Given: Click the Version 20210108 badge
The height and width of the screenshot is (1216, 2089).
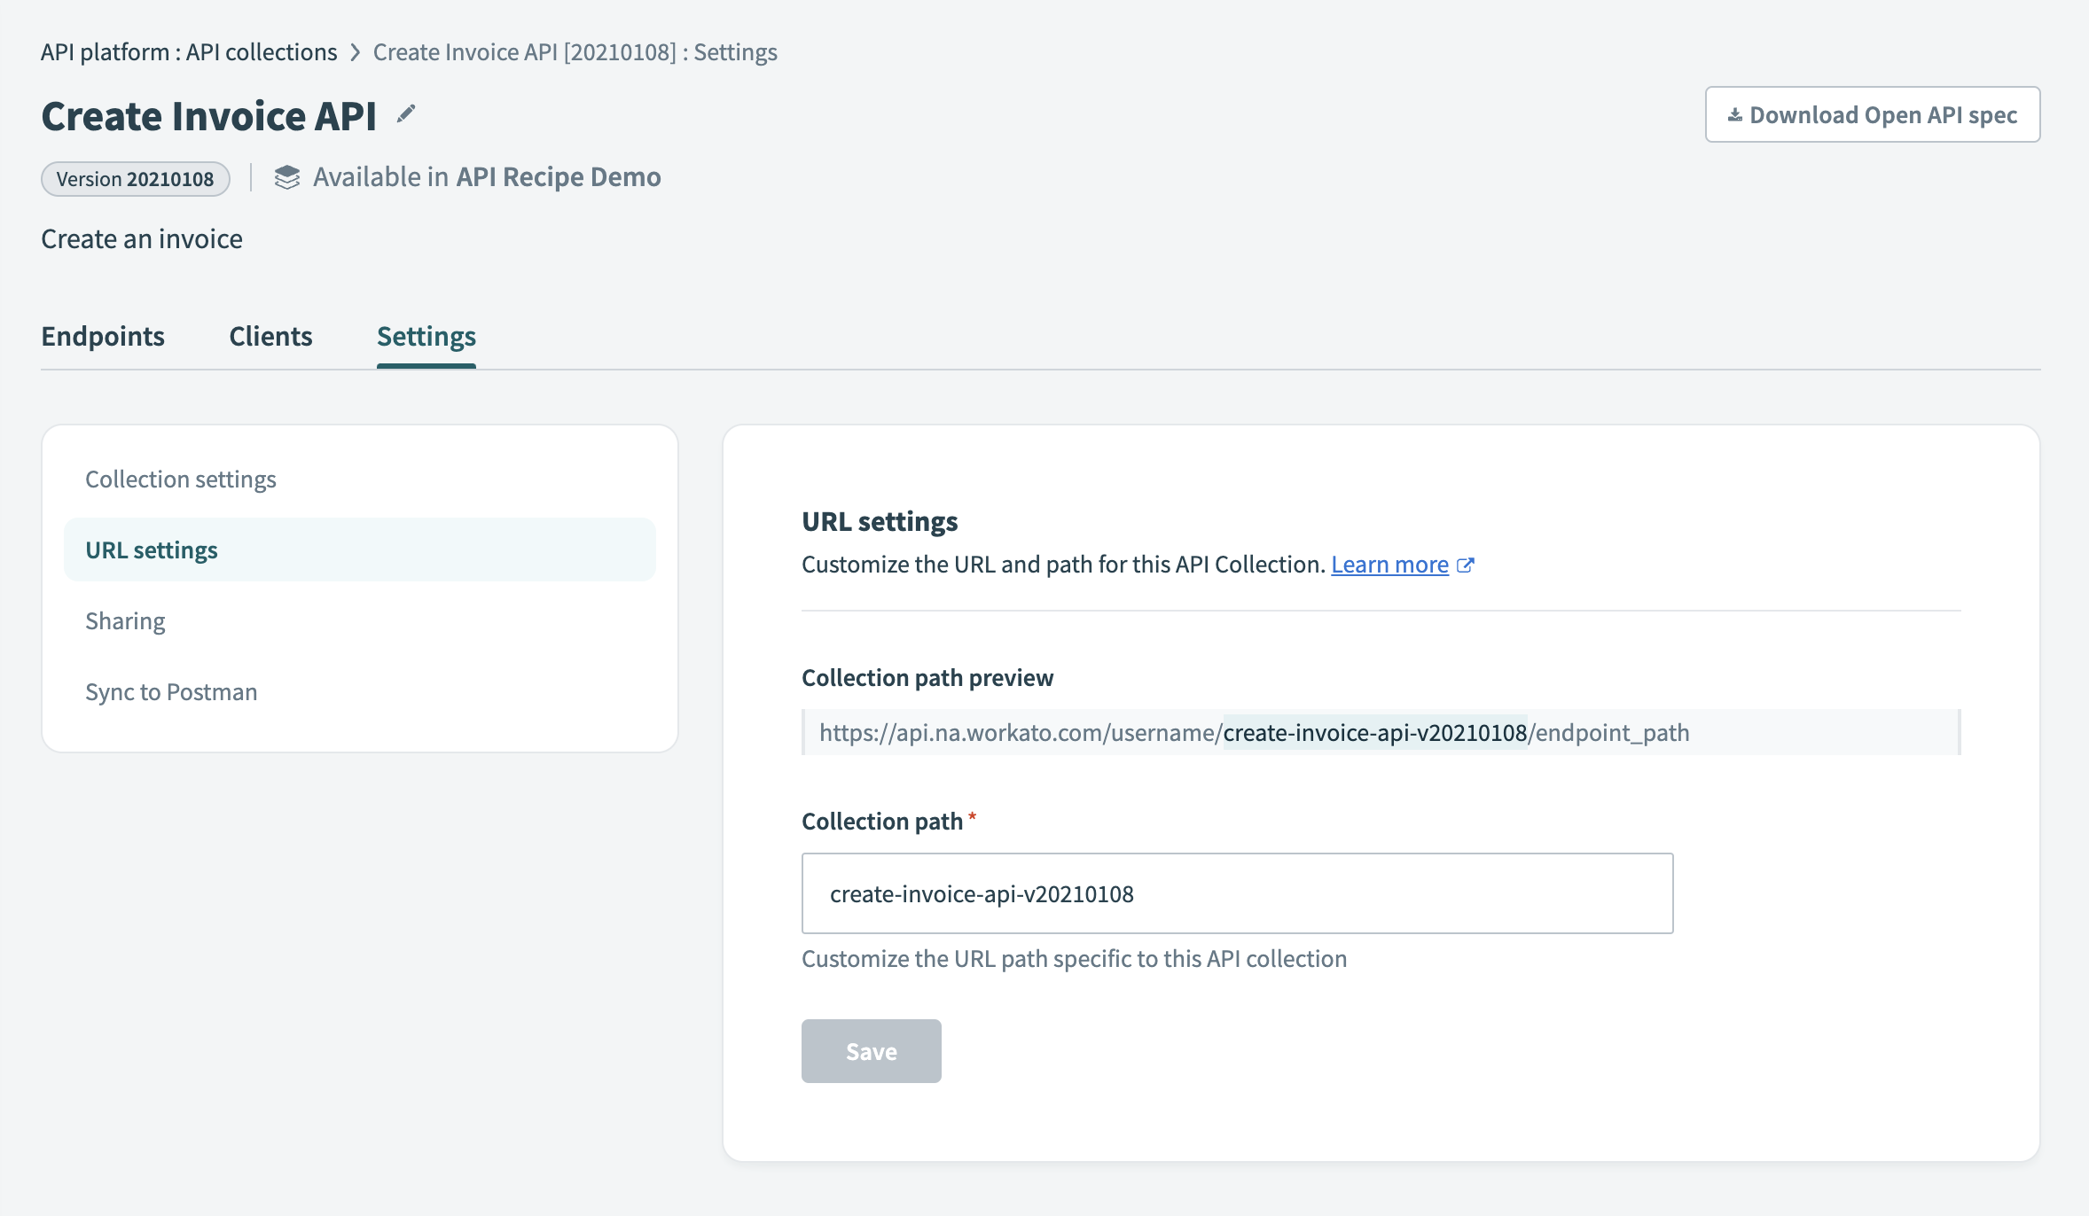Looking at the screenshot, I should [x=135, y=178].
